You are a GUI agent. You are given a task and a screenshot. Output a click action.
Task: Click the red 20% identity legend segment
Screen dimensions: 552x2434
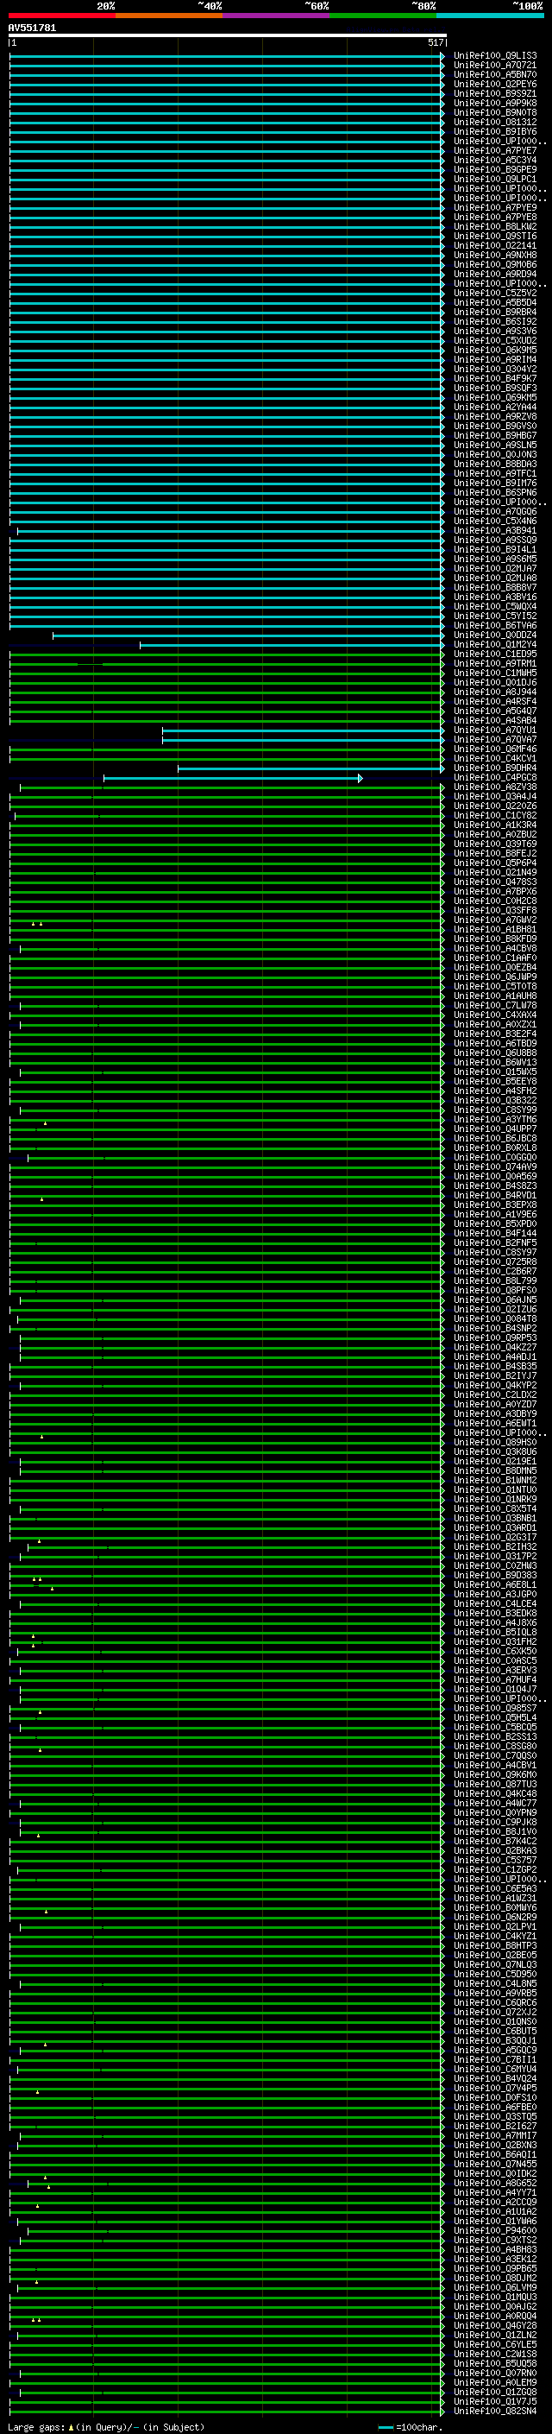tap(61, 16)
